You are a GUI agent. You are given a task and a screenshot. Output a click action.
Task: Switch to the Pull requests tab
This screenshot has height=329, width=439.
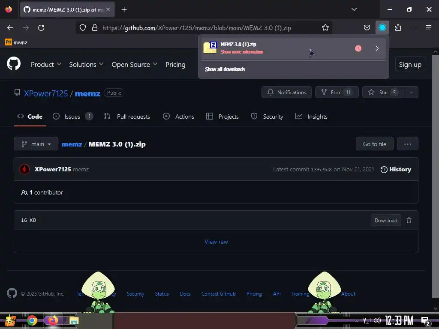pos(127,117)
